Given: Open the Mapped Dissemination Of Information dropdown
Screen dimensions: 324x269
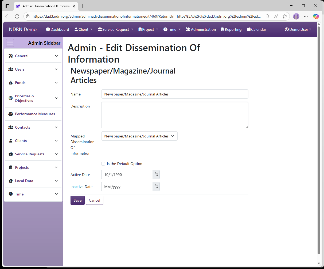Looking at the screenshot, I should point(139,136).
